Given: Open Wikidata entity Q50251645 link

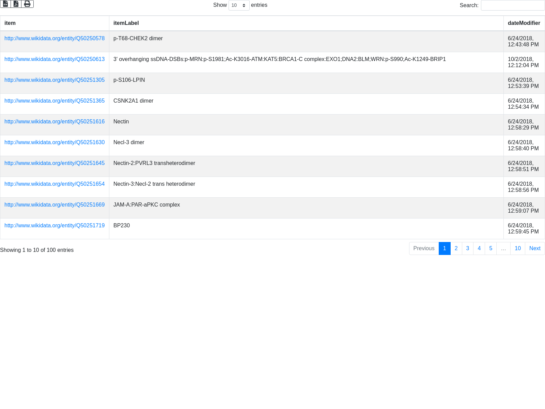Looking at the screenshot, I should pyautogui.click(x=54, y=163).
